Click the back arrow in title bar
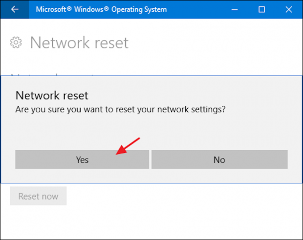Viewport: 303px width, 240px height. coord(15,10)
